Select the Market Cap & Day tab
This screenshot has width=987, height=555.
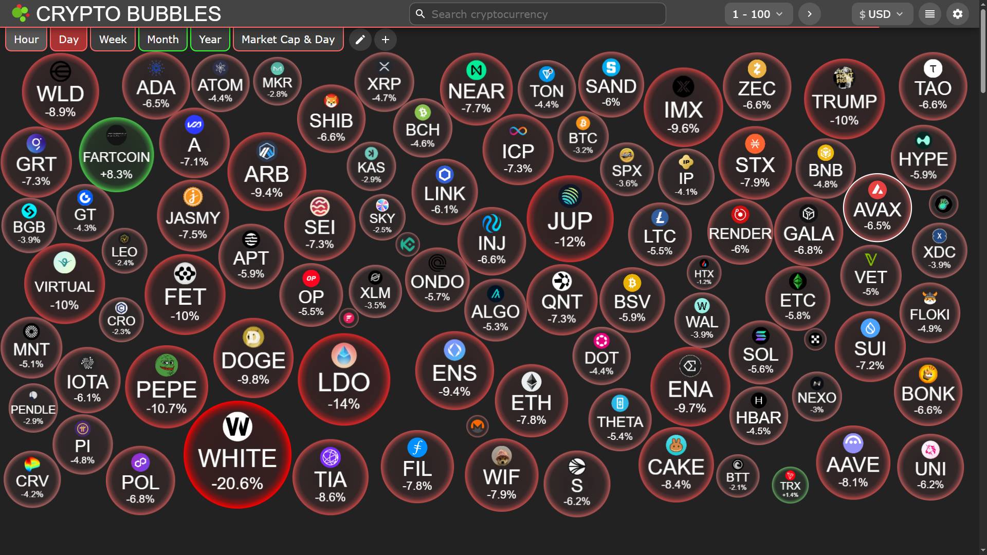288,40
